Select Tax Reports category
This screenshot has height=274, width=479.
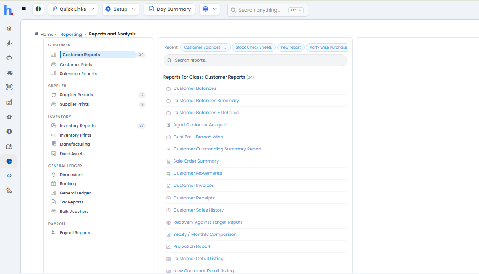pos(71,202)
